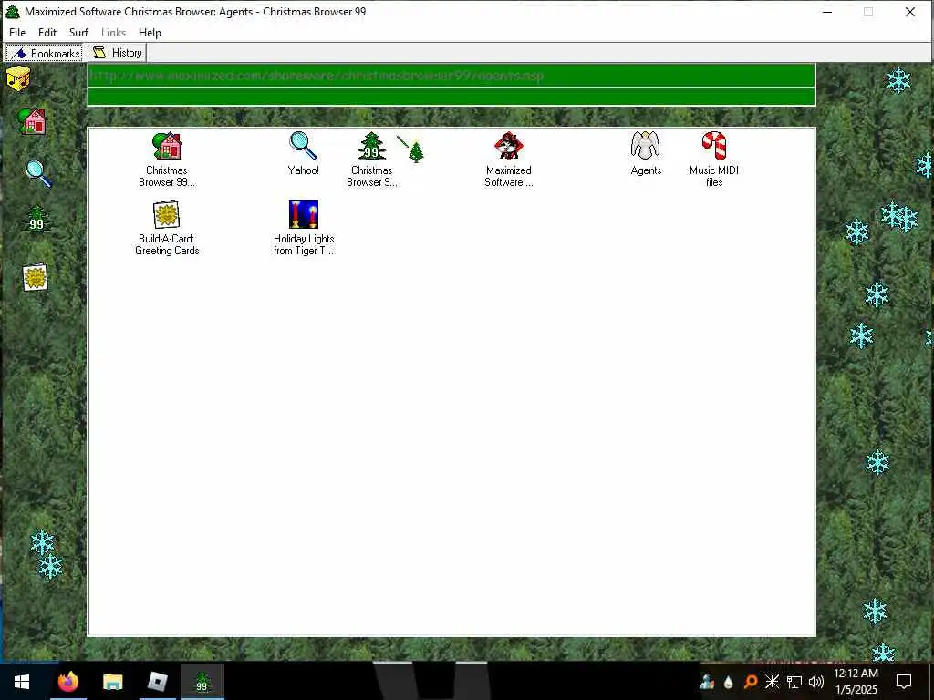The image size is (934, 700).
Task: Click the green URL address field
Action: point(451,76)
